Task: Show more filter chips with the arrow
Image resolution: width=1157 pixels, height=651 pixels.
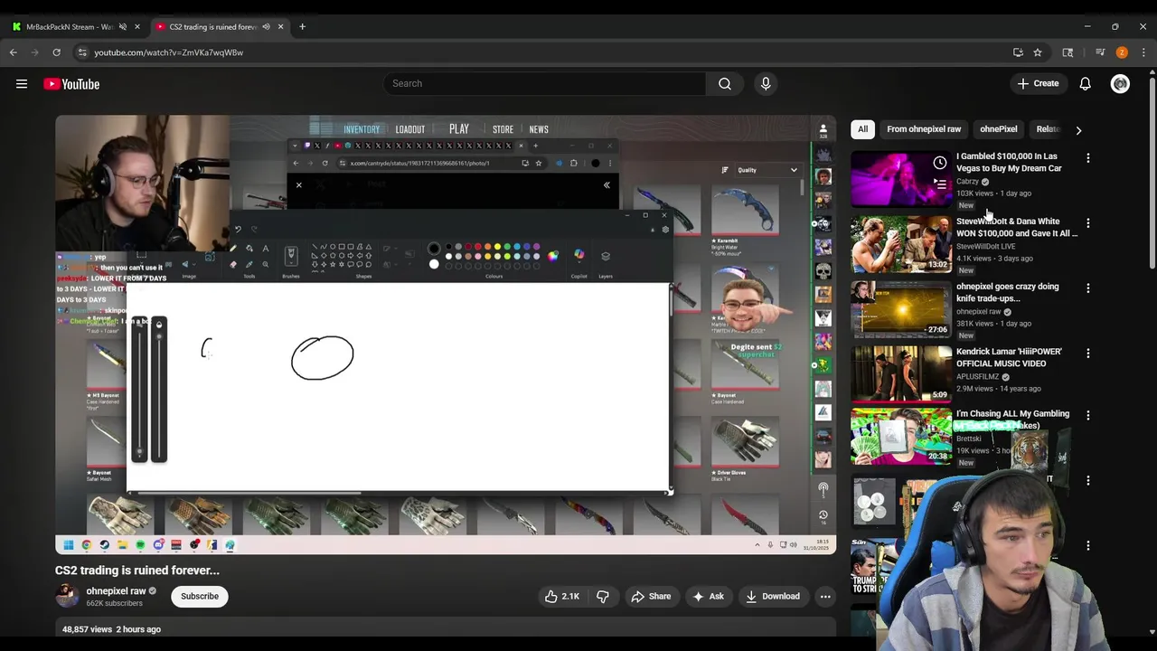Action: click(x=1078, y=129)
